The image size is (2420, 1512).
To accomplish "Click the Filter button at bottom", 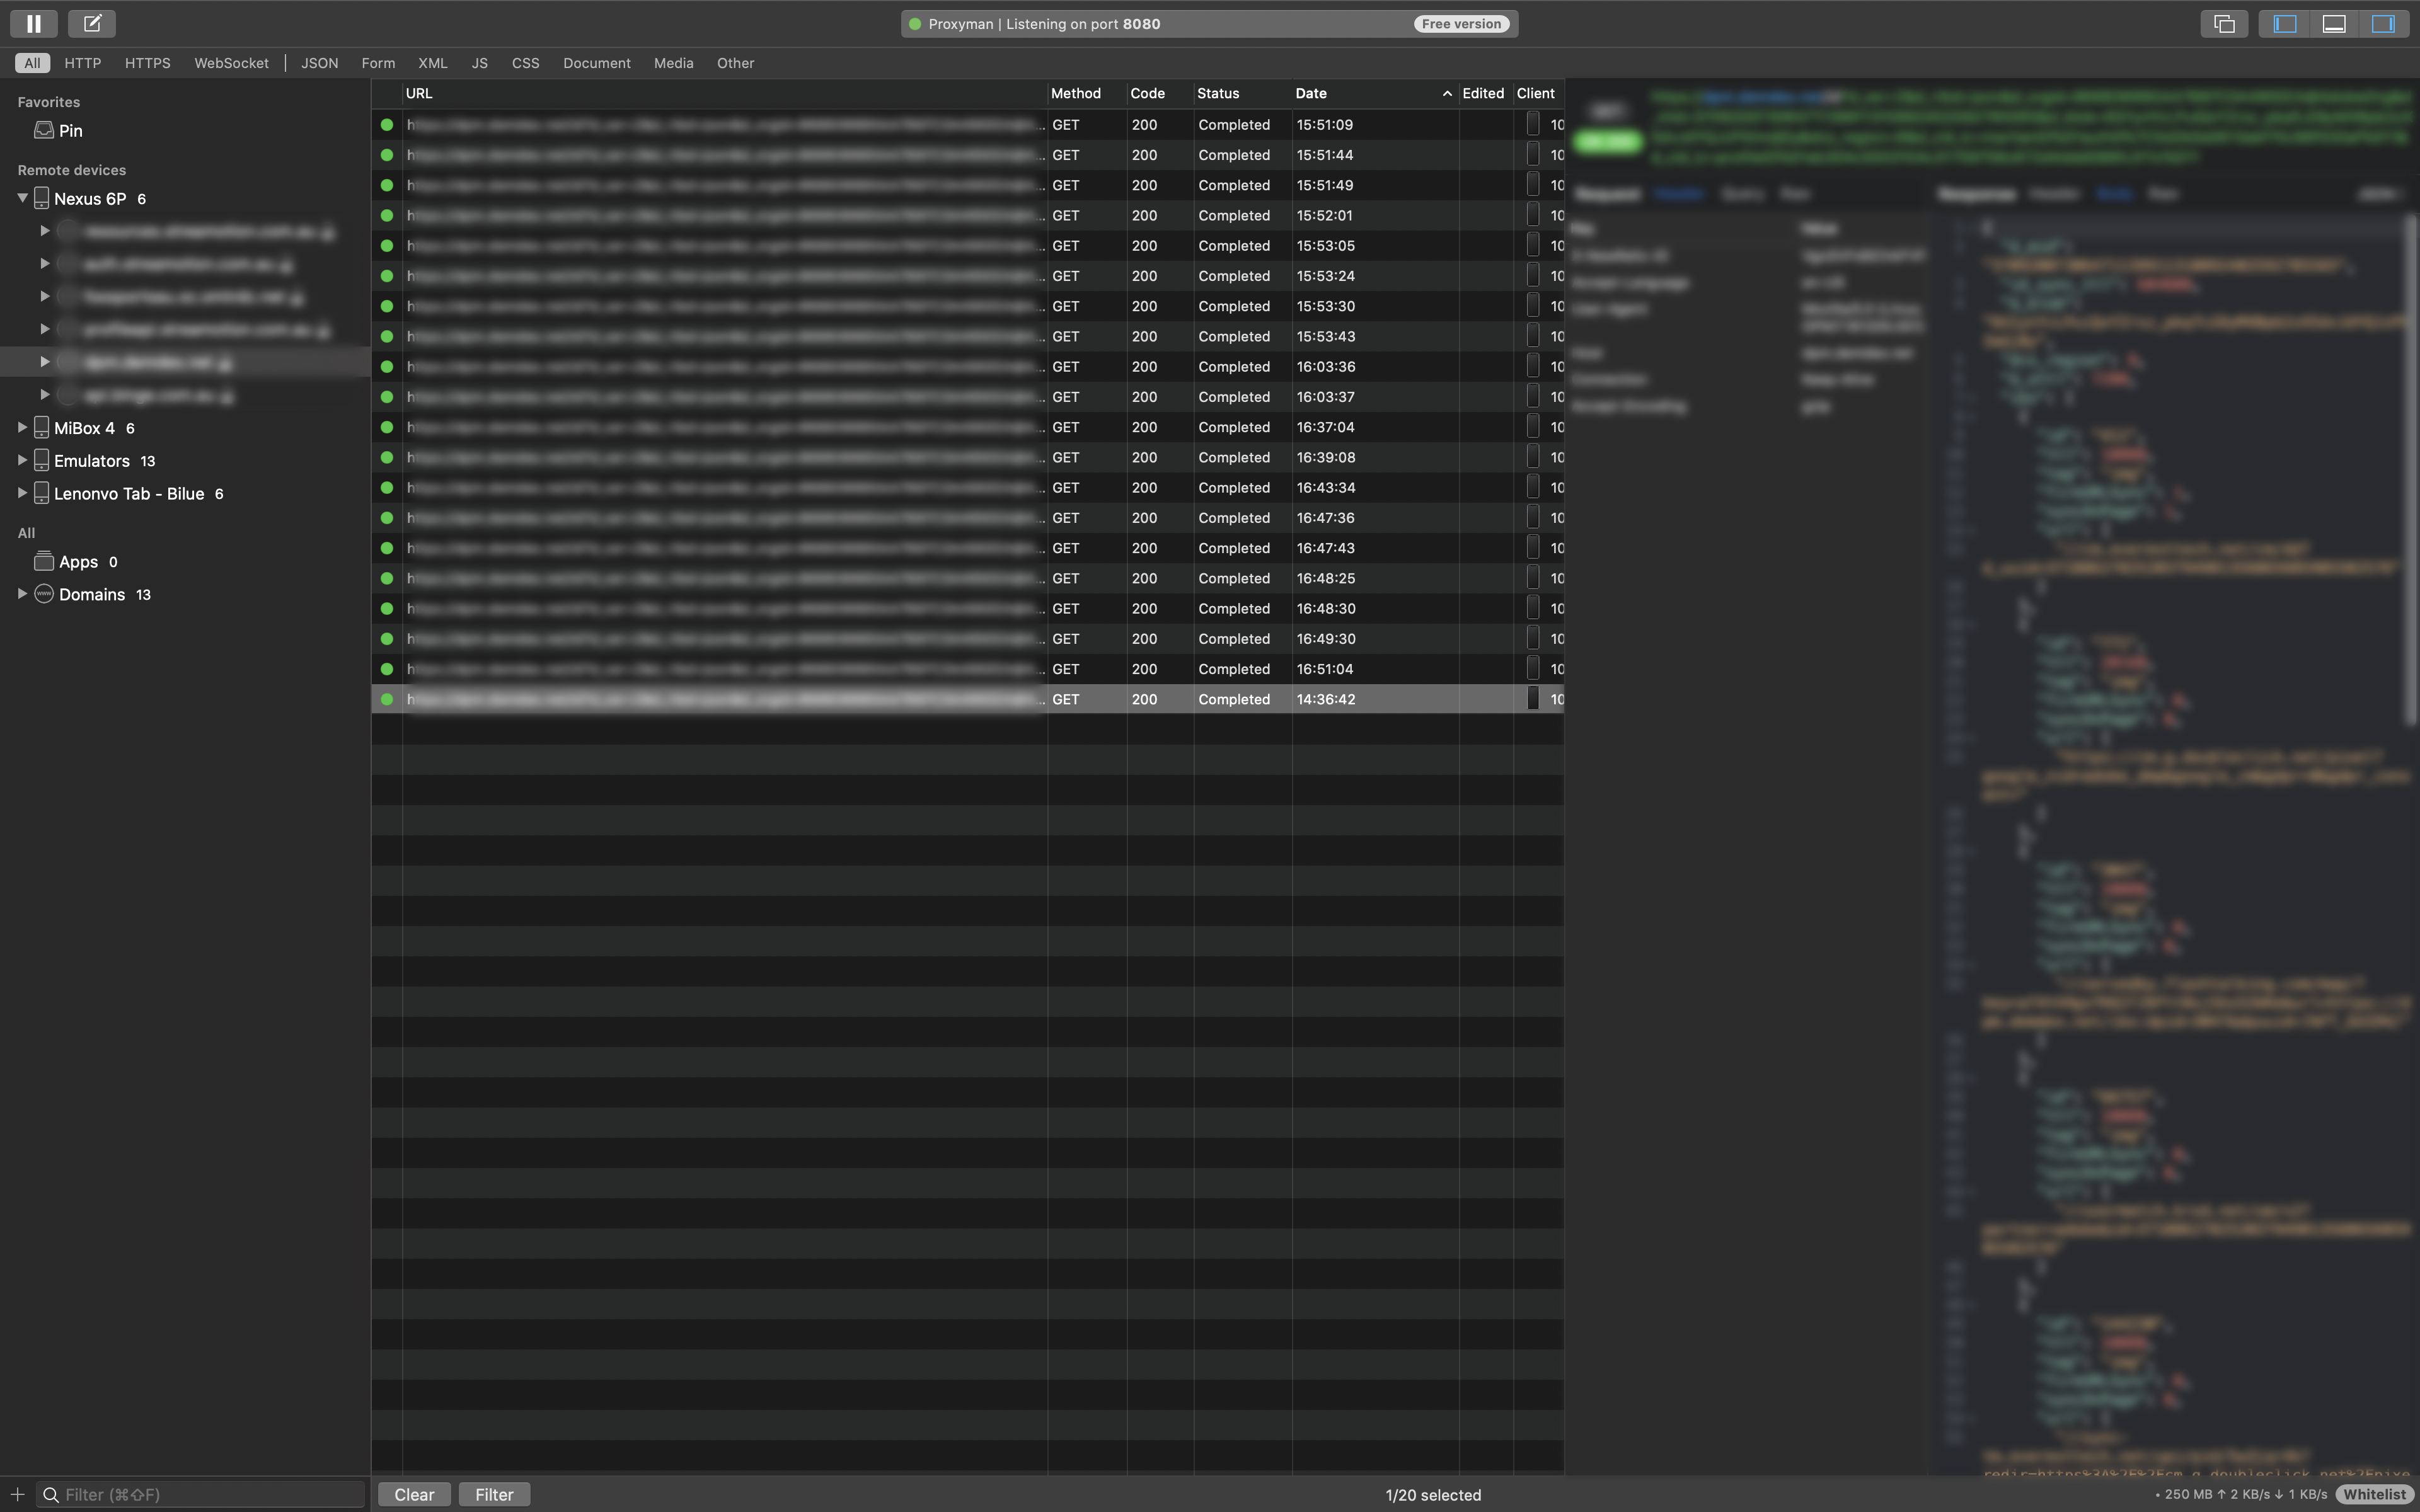I will point(494,1494).
